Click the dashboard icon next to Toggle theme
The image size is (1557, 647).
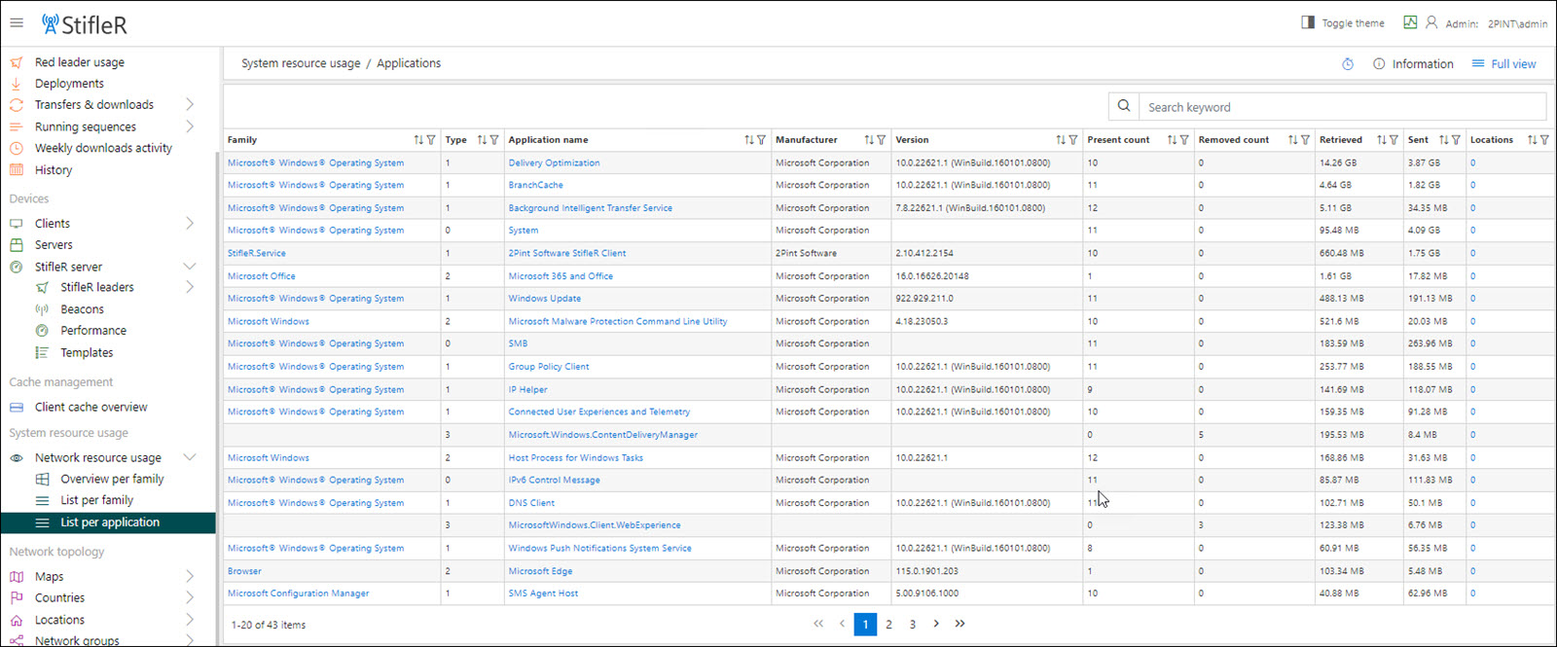[x=1410, y=23]
